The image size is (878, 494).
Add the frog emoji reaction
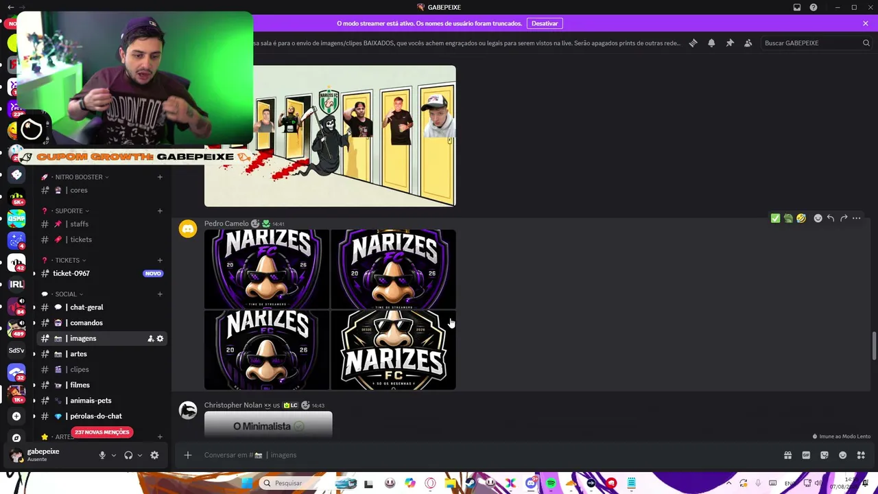(788, 218)
